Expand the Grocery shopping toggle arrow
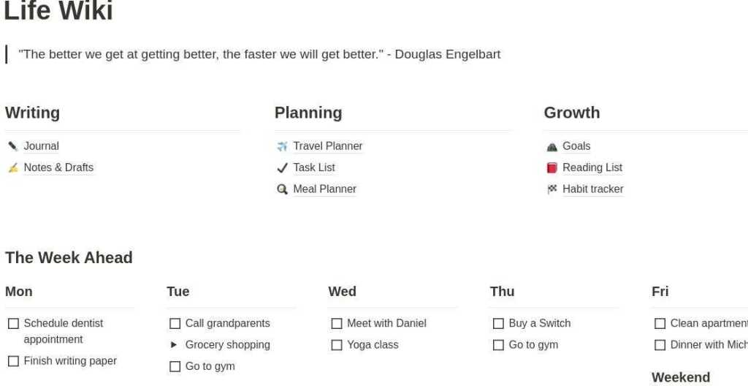Viewport: 748px width, 386px height. [x=174, y=344]
